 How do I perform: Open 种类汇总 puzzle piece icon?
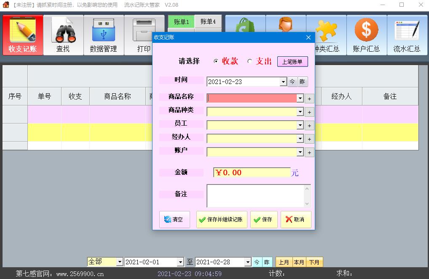tap(327, 35)
